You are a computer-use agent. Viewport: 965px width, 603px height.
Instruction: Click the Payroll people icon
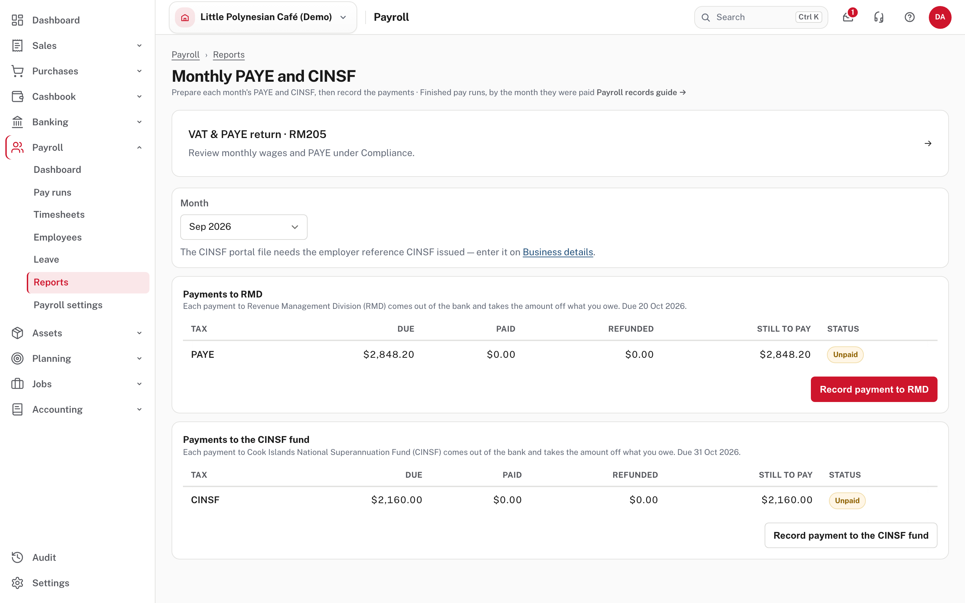17,147
